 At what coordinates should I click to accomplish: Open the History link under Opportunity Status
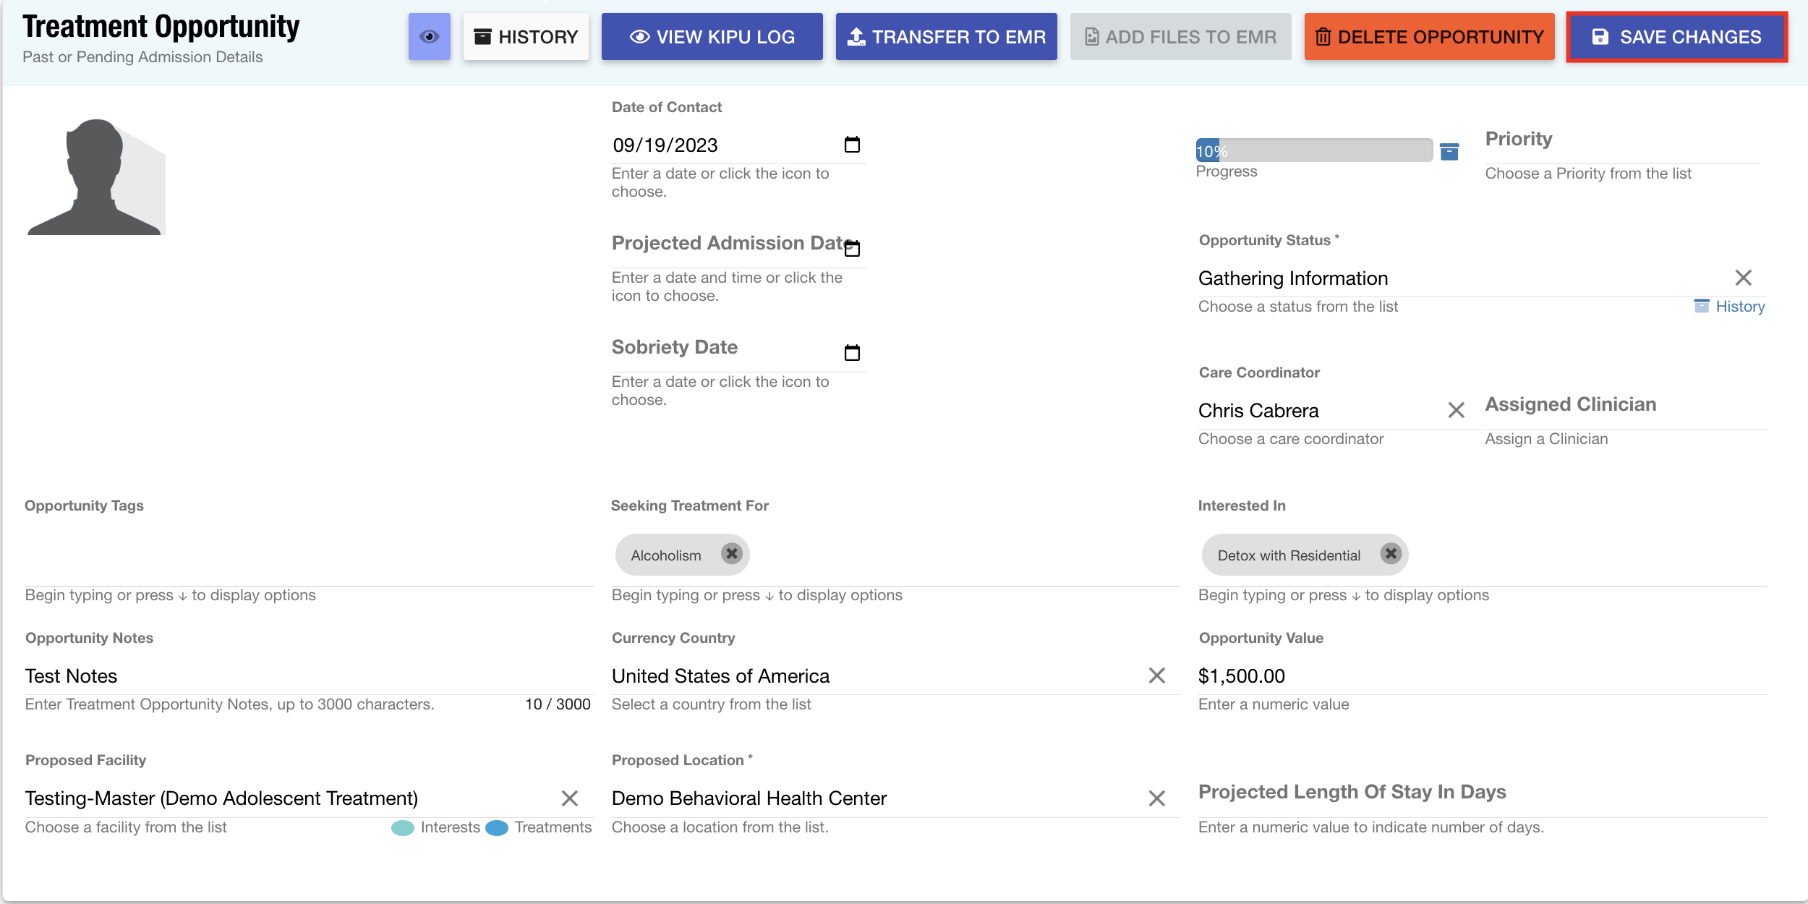coord(1739,306)
